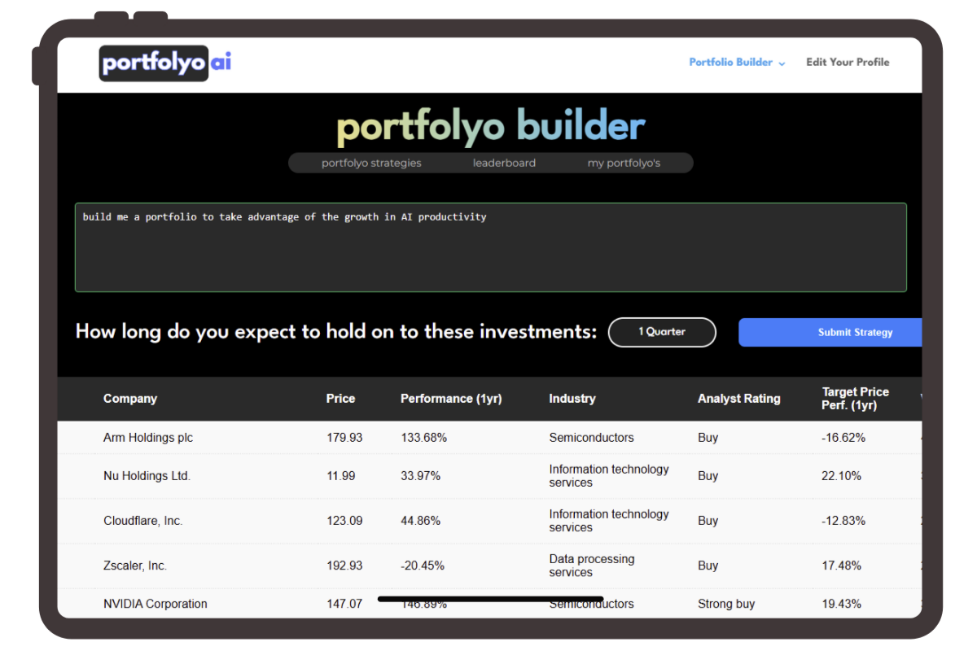Click Data processing services industry cell
Viewport: 977px width, 651px height.
pyautogui.click(x=592, y=566)
